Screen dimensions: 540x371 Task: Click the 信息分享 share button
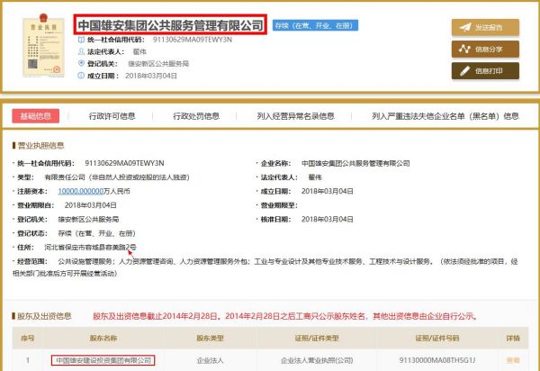485,50
